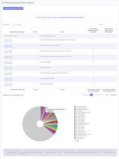Jump to the last pagination page
This screenshot has height=159, width=119.
click(107, 95)
